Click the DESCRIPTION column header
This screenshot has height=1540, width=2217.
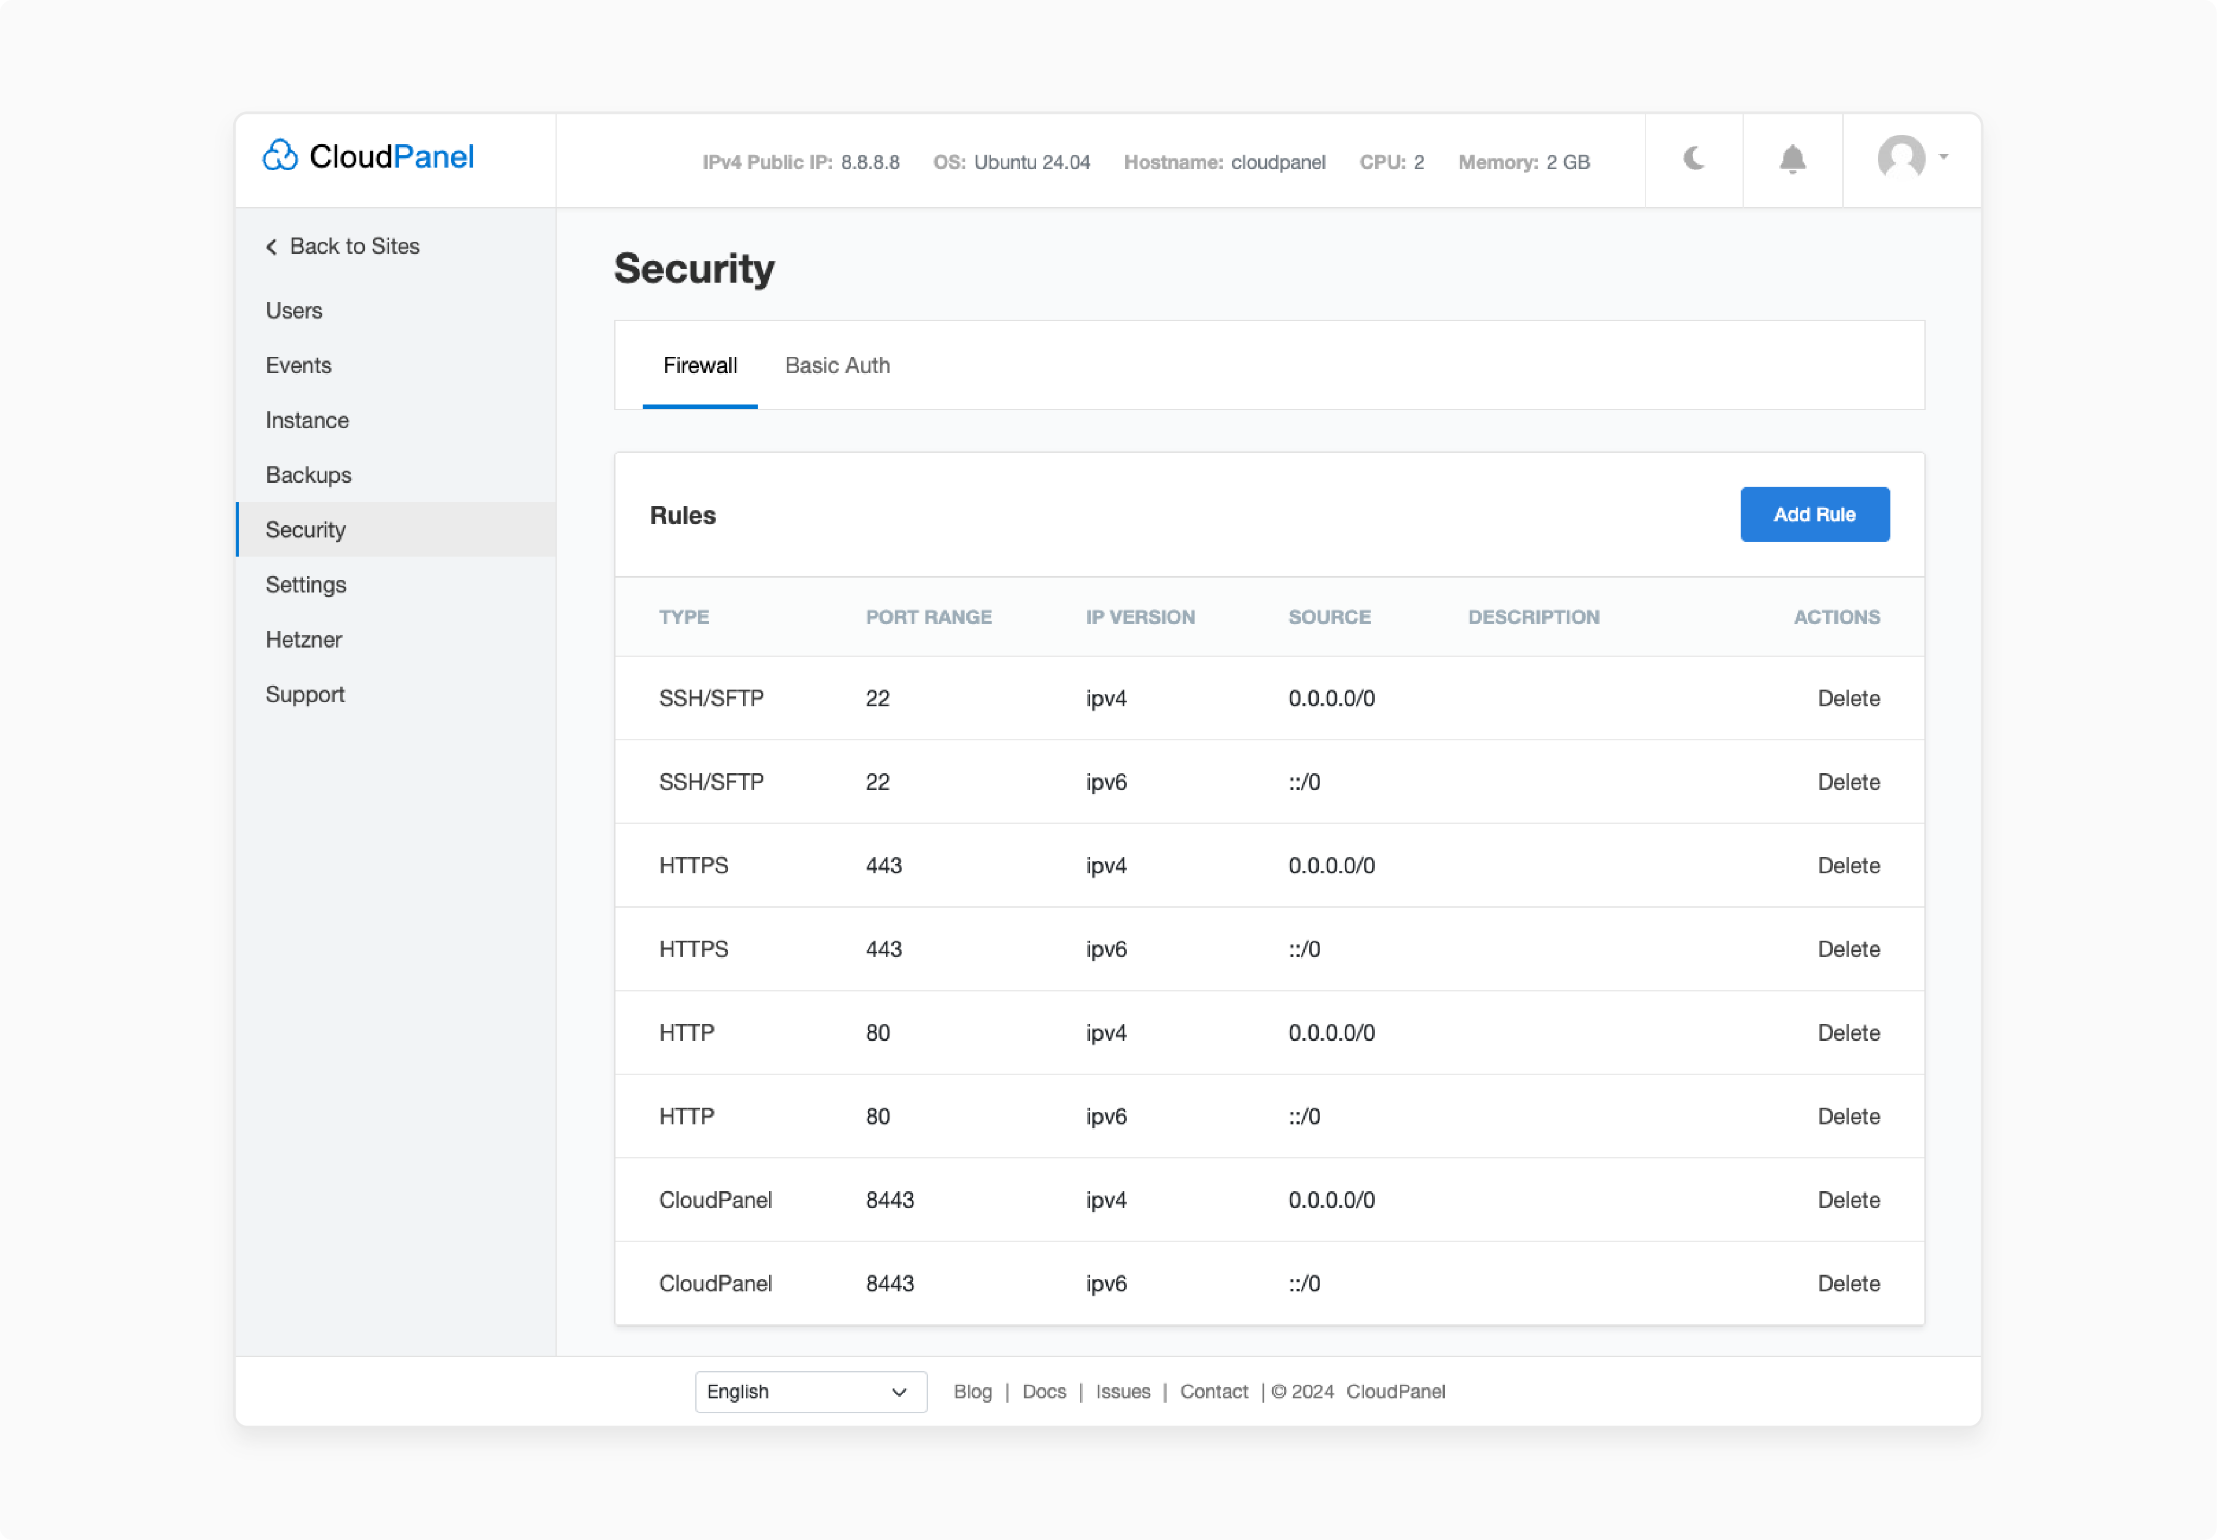point(1533,617)
